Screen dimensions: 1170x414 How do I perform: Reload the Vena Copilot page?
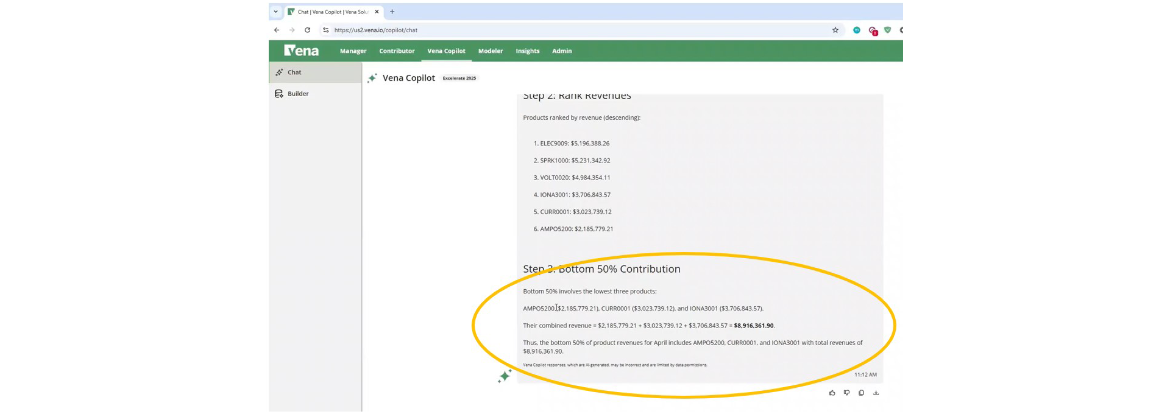(308, 30)
